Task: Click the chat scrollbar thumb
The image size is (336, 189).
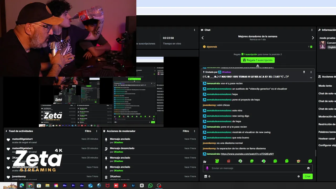Action: (316, 153)
